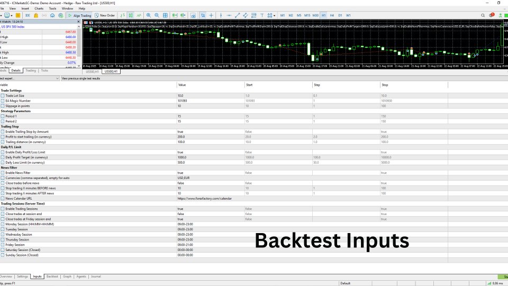Screen dimensions: 508x286
Task: Switch chart to bar chart mode
Action: (122, 15)
